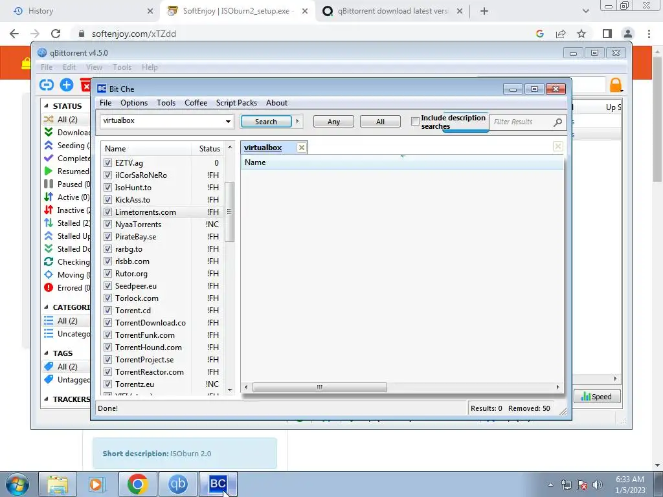Screen dimensions: 663x497
Task: Click the qBittorrent orange lock icon
Action: [x=616, y=85]
